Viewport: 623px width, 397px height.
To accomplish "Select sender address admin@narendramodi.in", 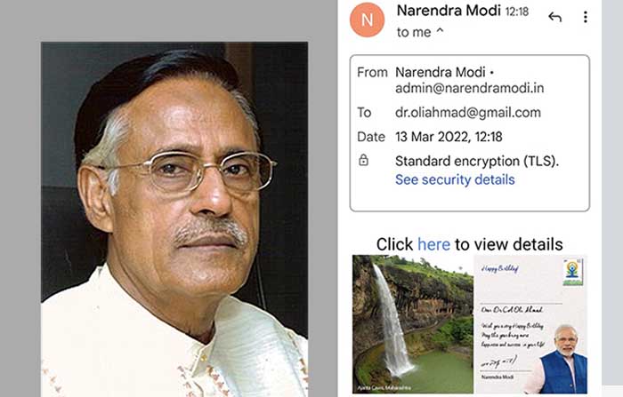I will [x=469, y=88].
